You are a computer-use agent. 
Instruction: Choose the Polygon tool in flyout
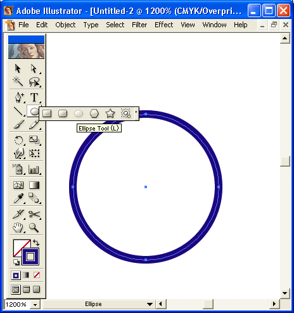pos(94,113)
